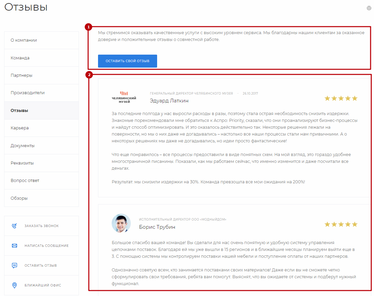Click the paragraph starting Результат: мы снизили издержки

click(x=208, y=182)
